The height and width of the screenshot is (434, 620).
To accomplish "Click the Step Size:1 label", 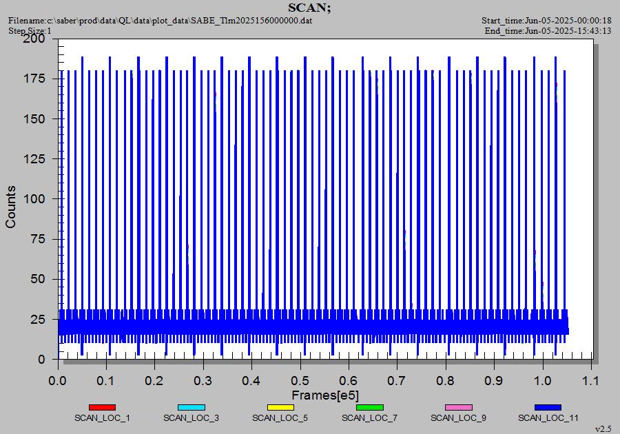I will 30,30.
